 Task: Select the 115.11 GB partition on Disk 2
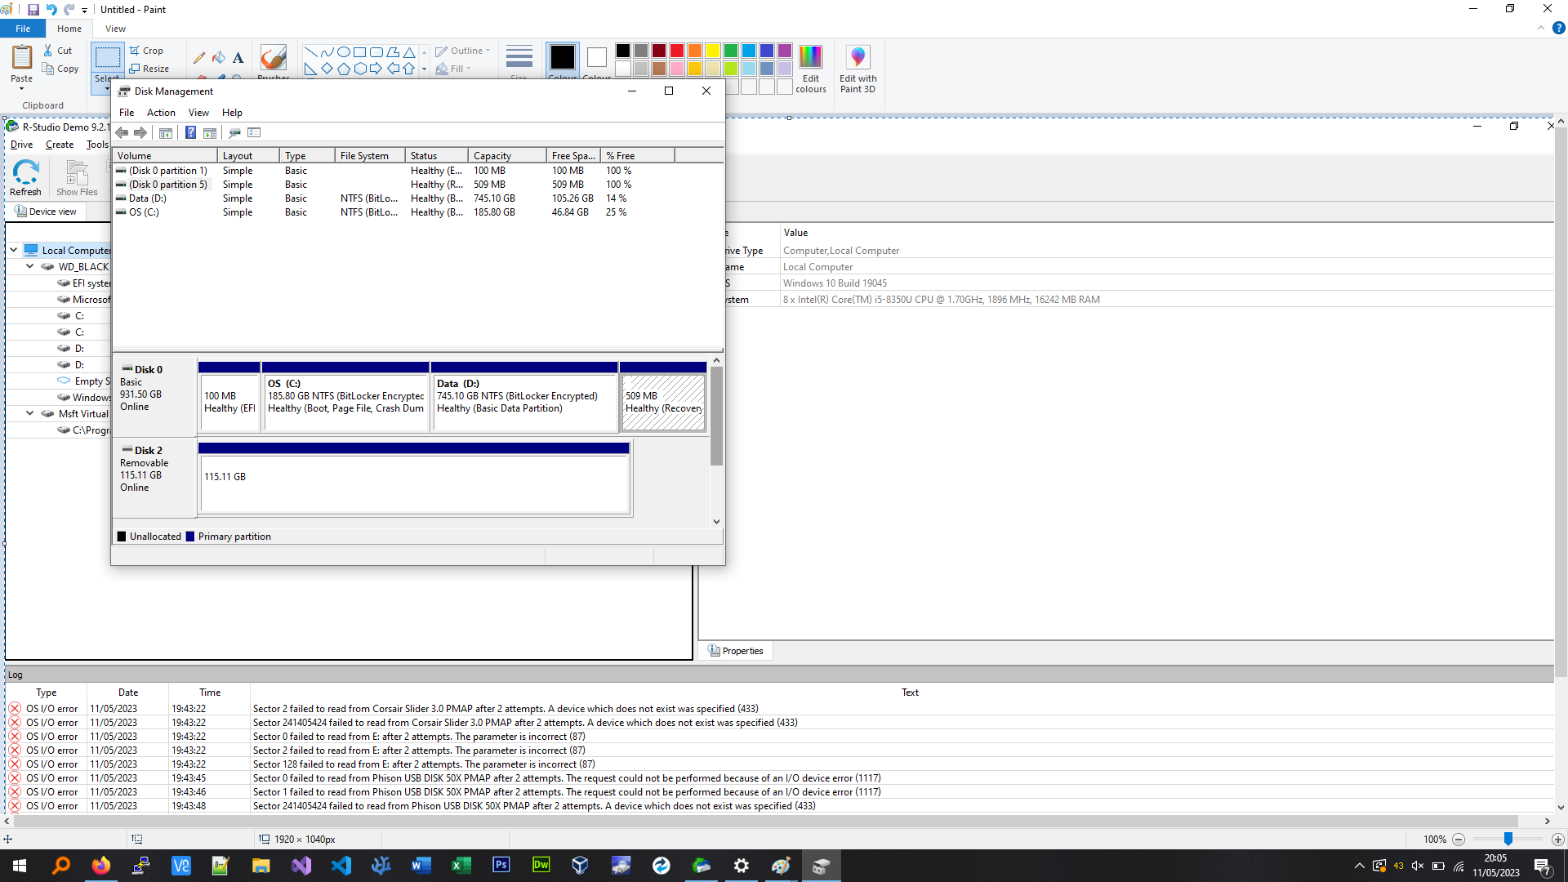pyautogui.click(x=414, y=479)
